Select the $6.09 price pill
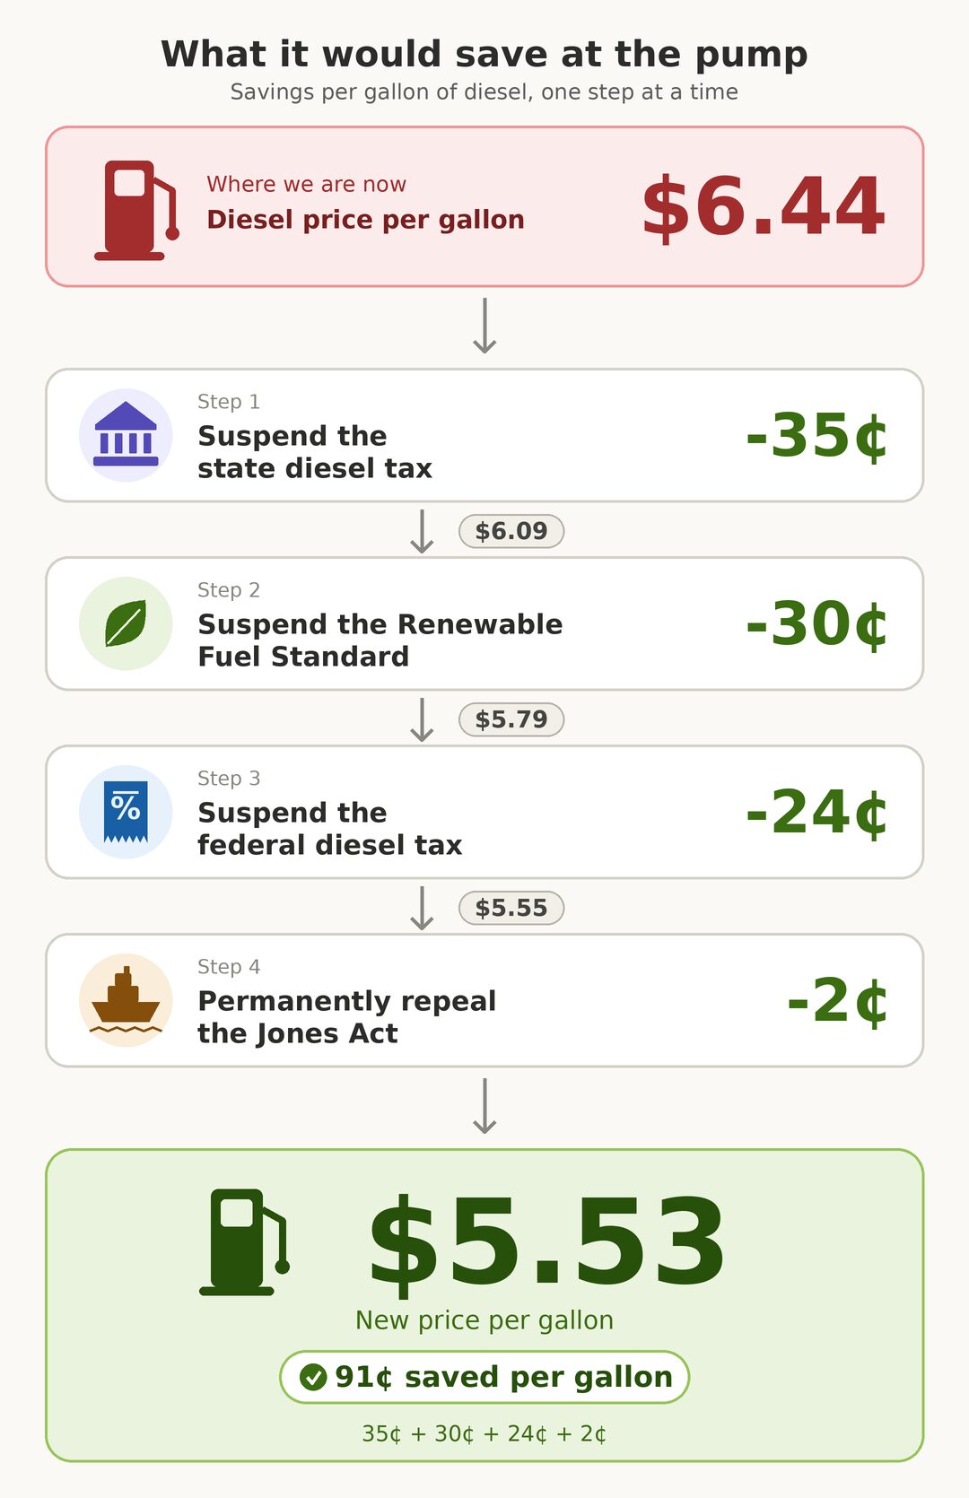Screen dimensions: 969x1498 tap(511, 531)
